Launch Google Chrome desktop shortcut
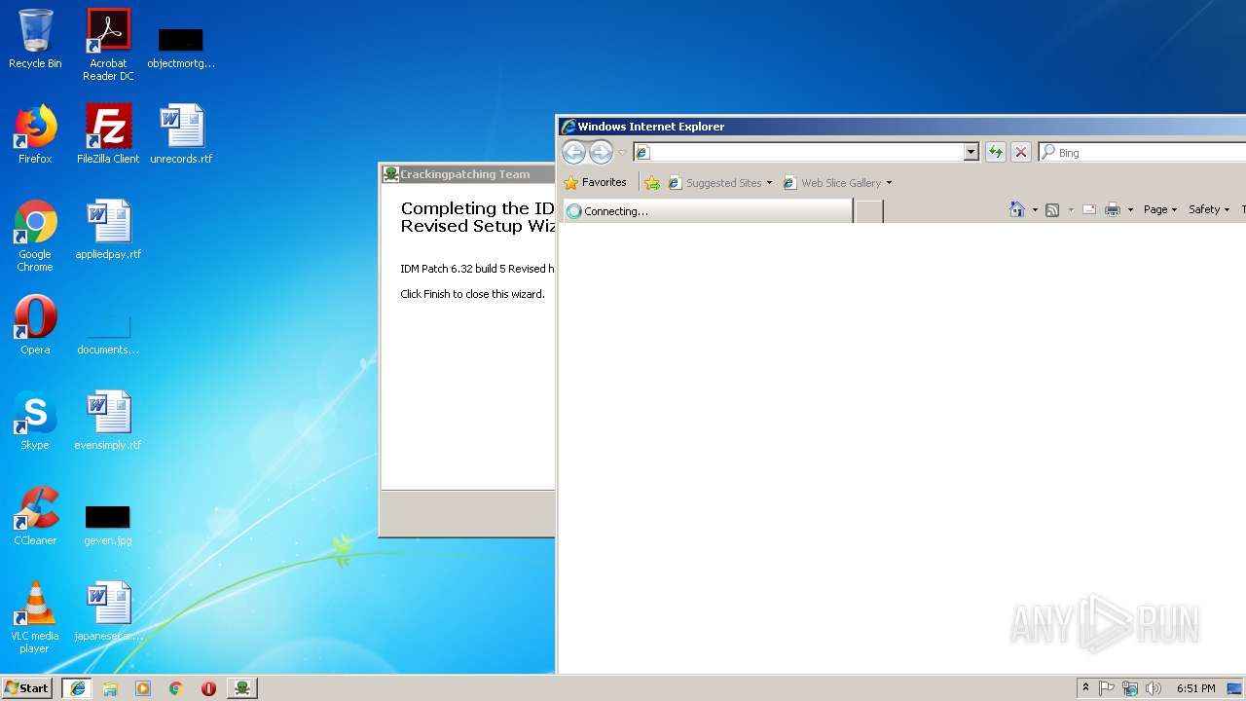 coord(35,236)
